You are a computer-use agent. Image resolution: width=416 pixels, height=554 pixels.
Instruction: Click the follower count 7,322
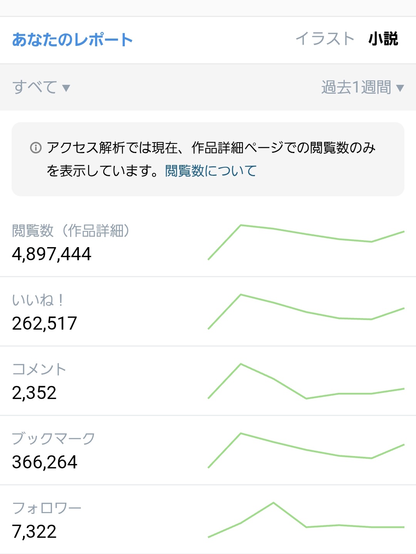[x=34, y=532]
